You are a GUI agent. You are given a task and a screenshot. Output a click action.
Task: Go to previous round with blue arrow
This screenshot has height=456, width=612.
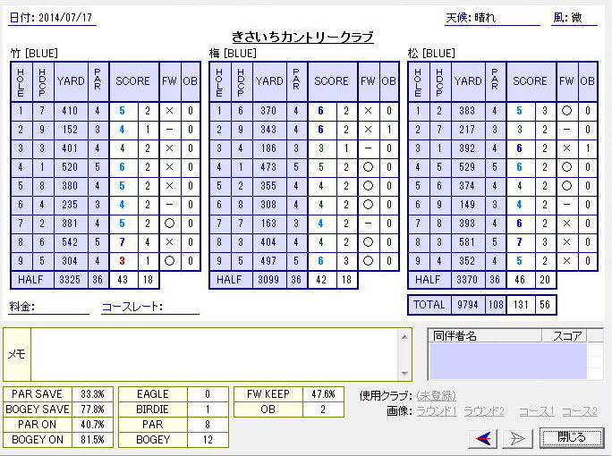click(483, 438)
